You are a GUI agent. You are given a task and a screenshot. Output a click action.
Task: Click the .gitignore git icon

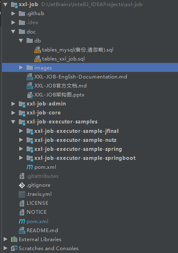click(x=22, y=185)
